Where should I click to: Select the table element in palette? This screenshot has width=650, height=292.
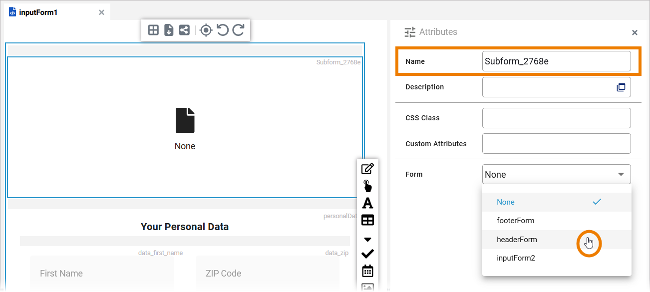tap(367, 220)
